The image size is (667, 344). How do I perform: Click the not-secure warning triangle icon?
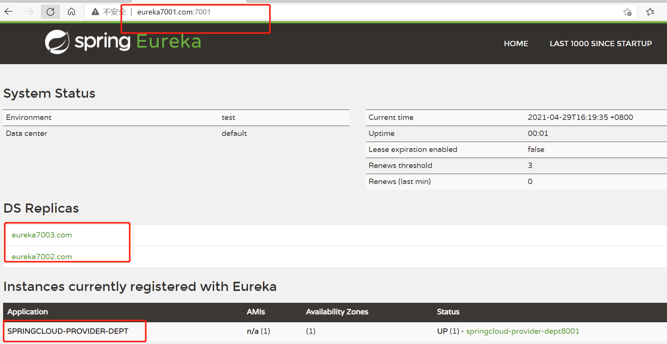tap(96, 12)
